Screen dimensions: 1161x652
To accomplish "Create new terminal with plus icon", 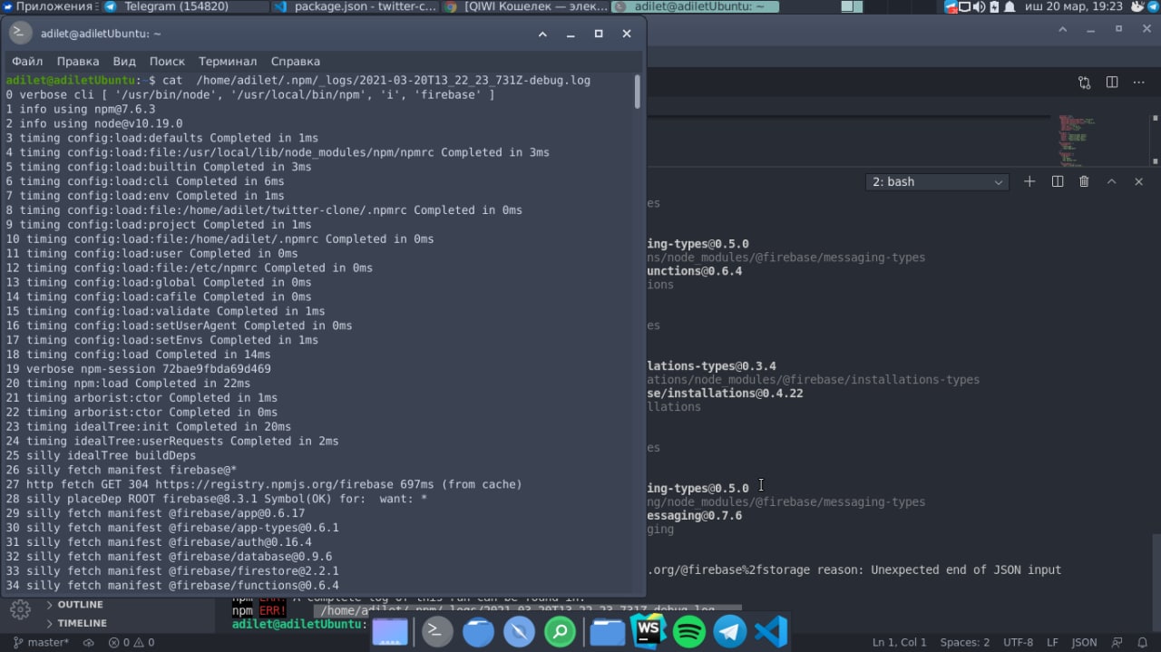I will click(1029, 181).
